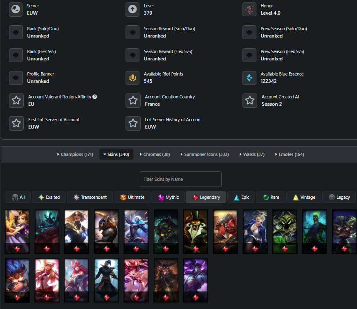Click the Available Blue Essence icon

coord(249,78)
